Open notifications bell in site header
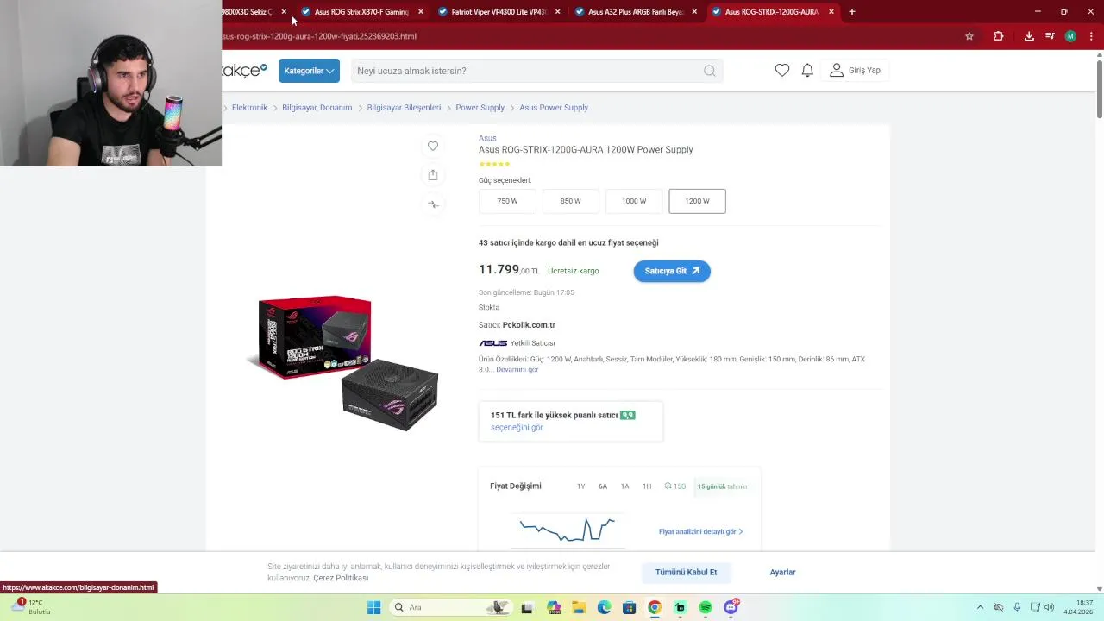This screenshot has width=1104, height=621. pos(807,71)
